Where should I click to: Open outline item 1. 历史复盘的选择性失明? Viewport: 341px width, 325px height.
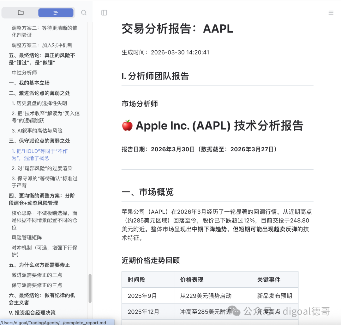(39, 103)
